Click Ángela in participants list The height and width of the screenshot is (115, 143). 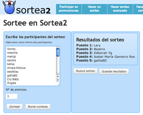point(12,83)
